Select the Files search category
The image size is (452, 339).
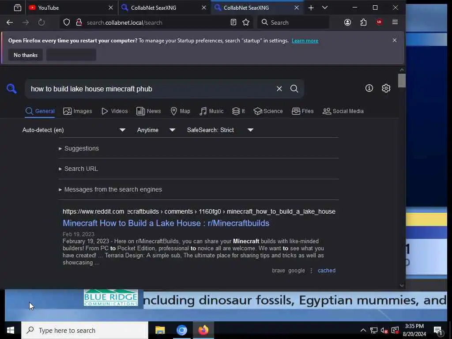pyautogui.click(x=302, y=111)
